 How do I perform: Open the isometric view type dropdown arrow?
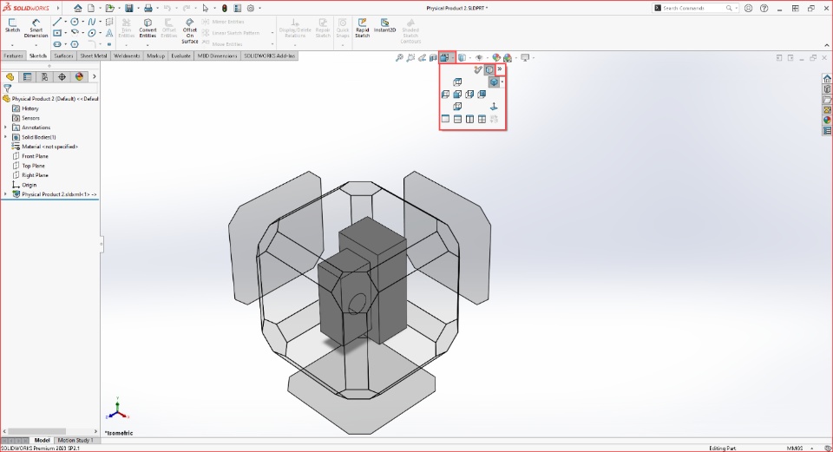502,82
